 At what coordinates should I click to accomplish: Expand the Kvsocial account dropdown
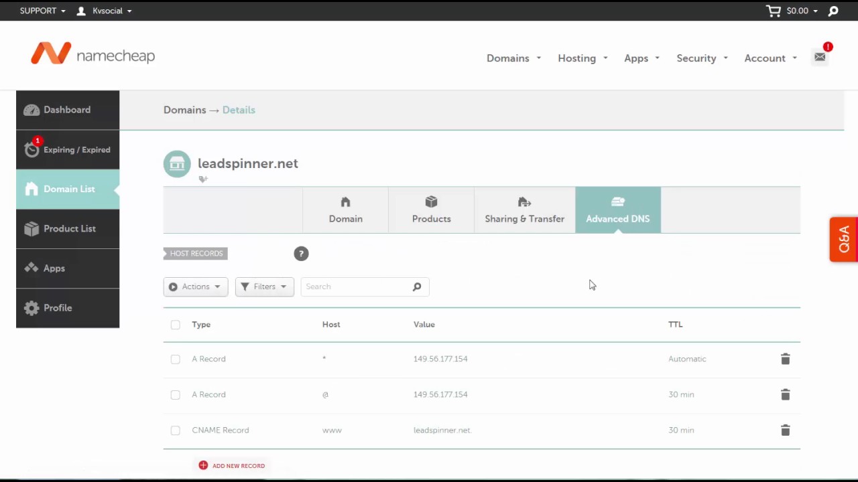tap(111, 11)
